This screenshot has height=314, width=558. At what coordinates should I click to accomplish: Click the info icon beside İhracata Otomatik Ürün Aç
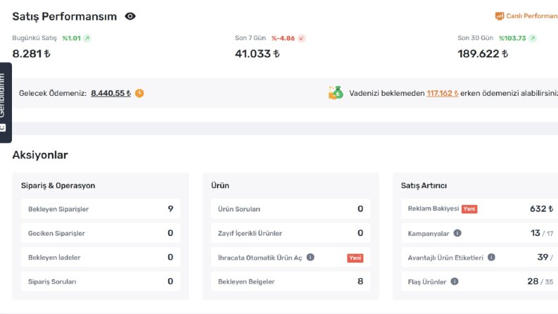pyautogui.click(x=310, y=258)
